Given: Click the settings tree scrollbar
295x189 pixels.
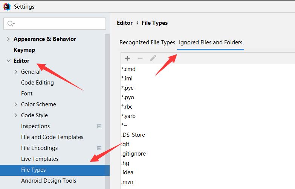Looking at the screenshot, I should point(107,112).
